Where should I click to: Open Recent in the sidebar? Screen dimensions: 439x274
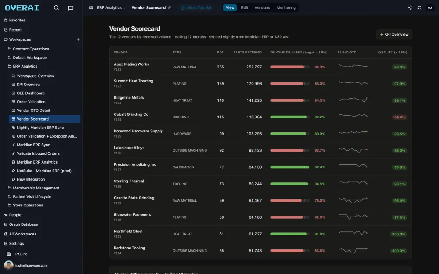tap(13, 30)
